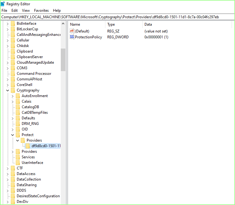The height and width of the screenshot is (205, 235).
Task: Click the Calais folder icon
Action: click(18, 101)
